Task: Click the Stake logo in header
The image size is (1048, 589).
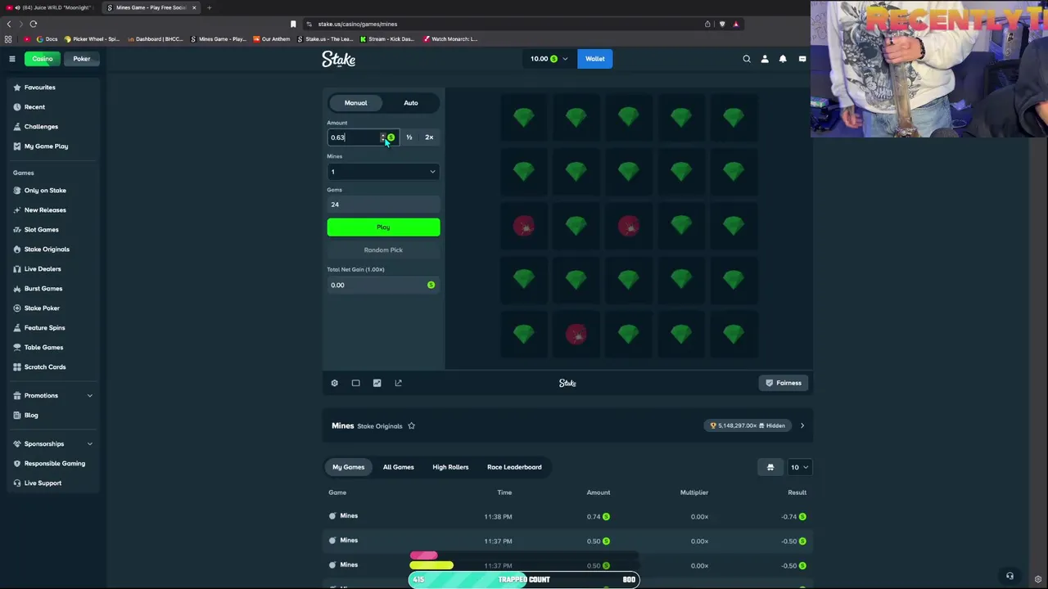Action: [x=338, y=59]
